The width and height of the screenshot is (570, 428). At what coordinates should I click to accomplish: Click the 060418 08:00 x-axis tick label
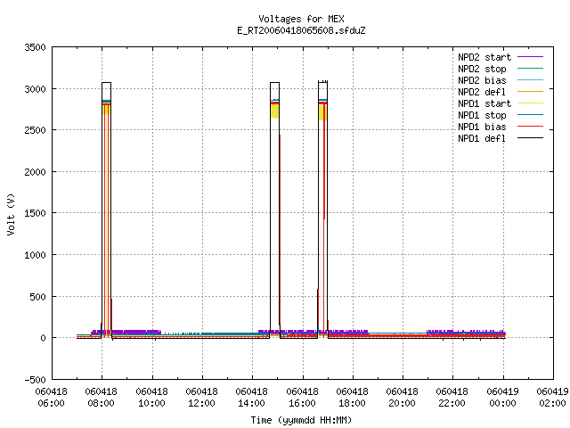(x=101, y=398)
